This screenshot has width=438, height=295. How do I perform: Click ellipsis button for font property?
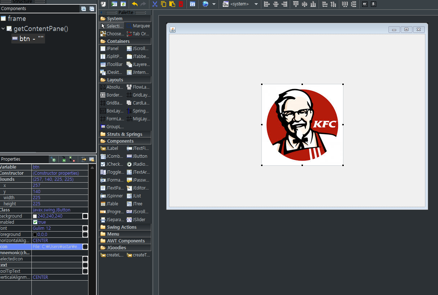tap(85, 228)
